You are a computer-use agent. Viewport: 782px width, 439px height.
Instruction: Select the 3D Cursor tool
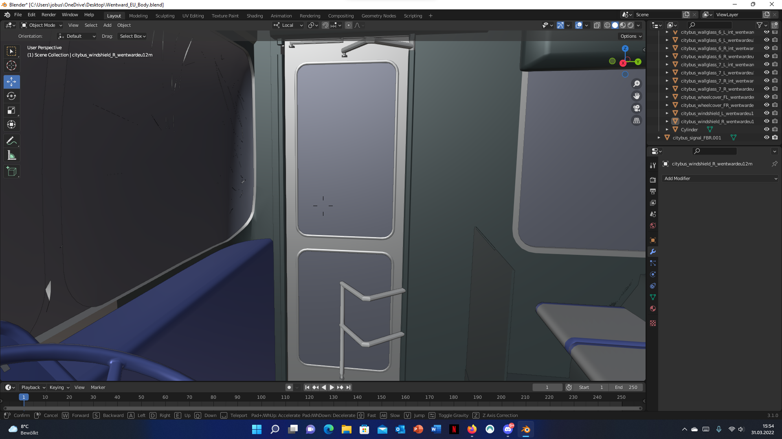(11, 65)
